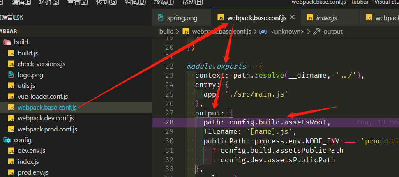Image resolution: width=399 pixels, height=177 pixels.
Task: Open the 转到(G) menu
Action: [106, 2]
